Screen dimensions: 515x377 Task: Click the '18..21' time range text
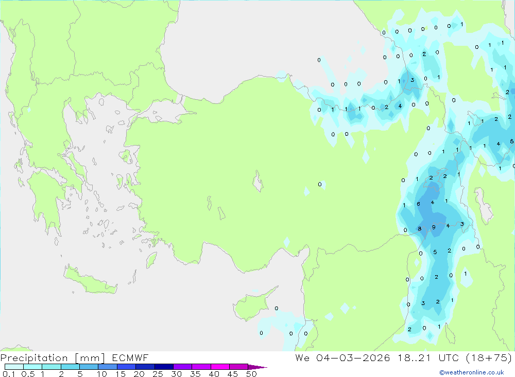click(414, 357)
